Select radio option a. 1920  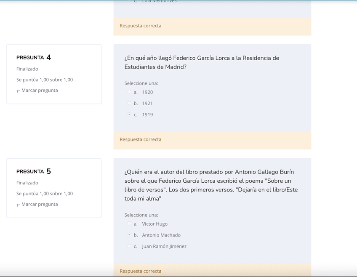(129, 92)
